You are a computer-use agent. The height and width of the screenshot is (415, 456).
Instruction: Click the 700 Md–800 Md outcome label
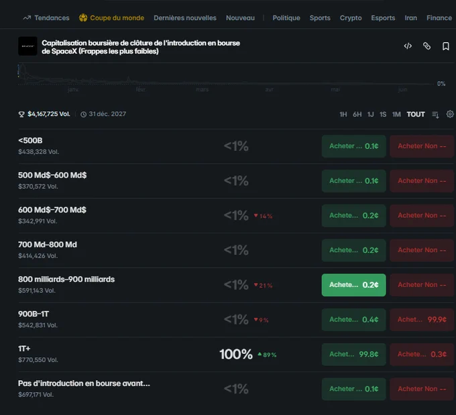click(48, 245)
